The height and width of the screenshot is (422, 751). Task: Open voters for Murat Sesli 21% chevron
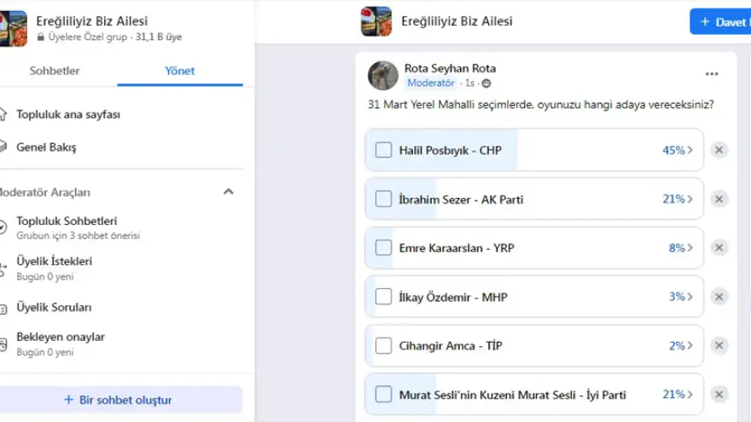coord(690,394)
